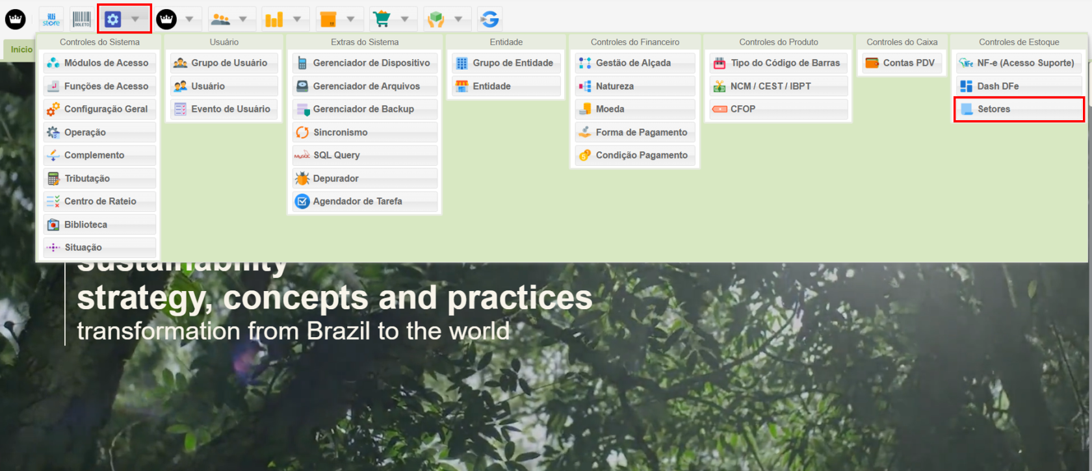Open the shopping cart toolbar icon
Screen dimensions: 1092x471
[382, 19]
